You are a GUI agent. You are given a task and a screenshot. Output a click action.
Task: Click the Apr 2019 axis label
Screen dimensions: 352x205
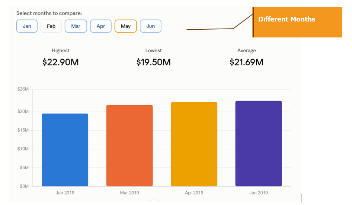tap(194, 193)
